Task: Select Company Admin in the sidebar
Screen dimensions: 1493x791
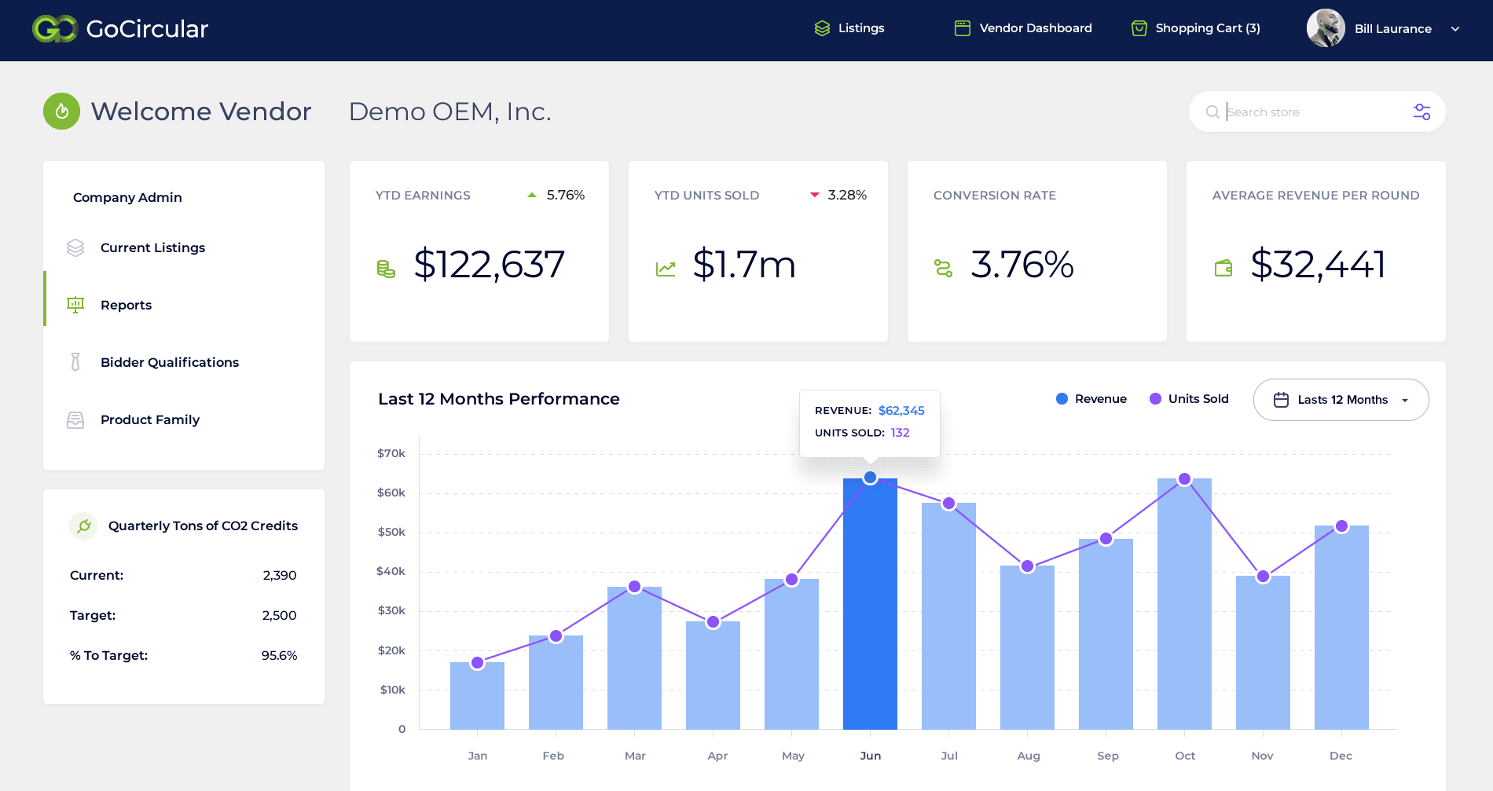Action: coord(127,197)
